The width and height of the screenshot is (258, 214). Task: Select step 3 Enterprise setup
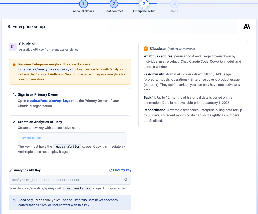pos(144,4)
